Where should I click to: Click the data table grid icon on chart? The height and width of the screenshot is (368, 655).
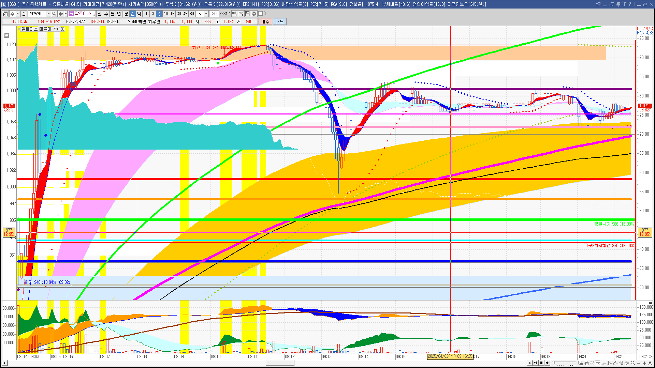(x=6, y=35)
